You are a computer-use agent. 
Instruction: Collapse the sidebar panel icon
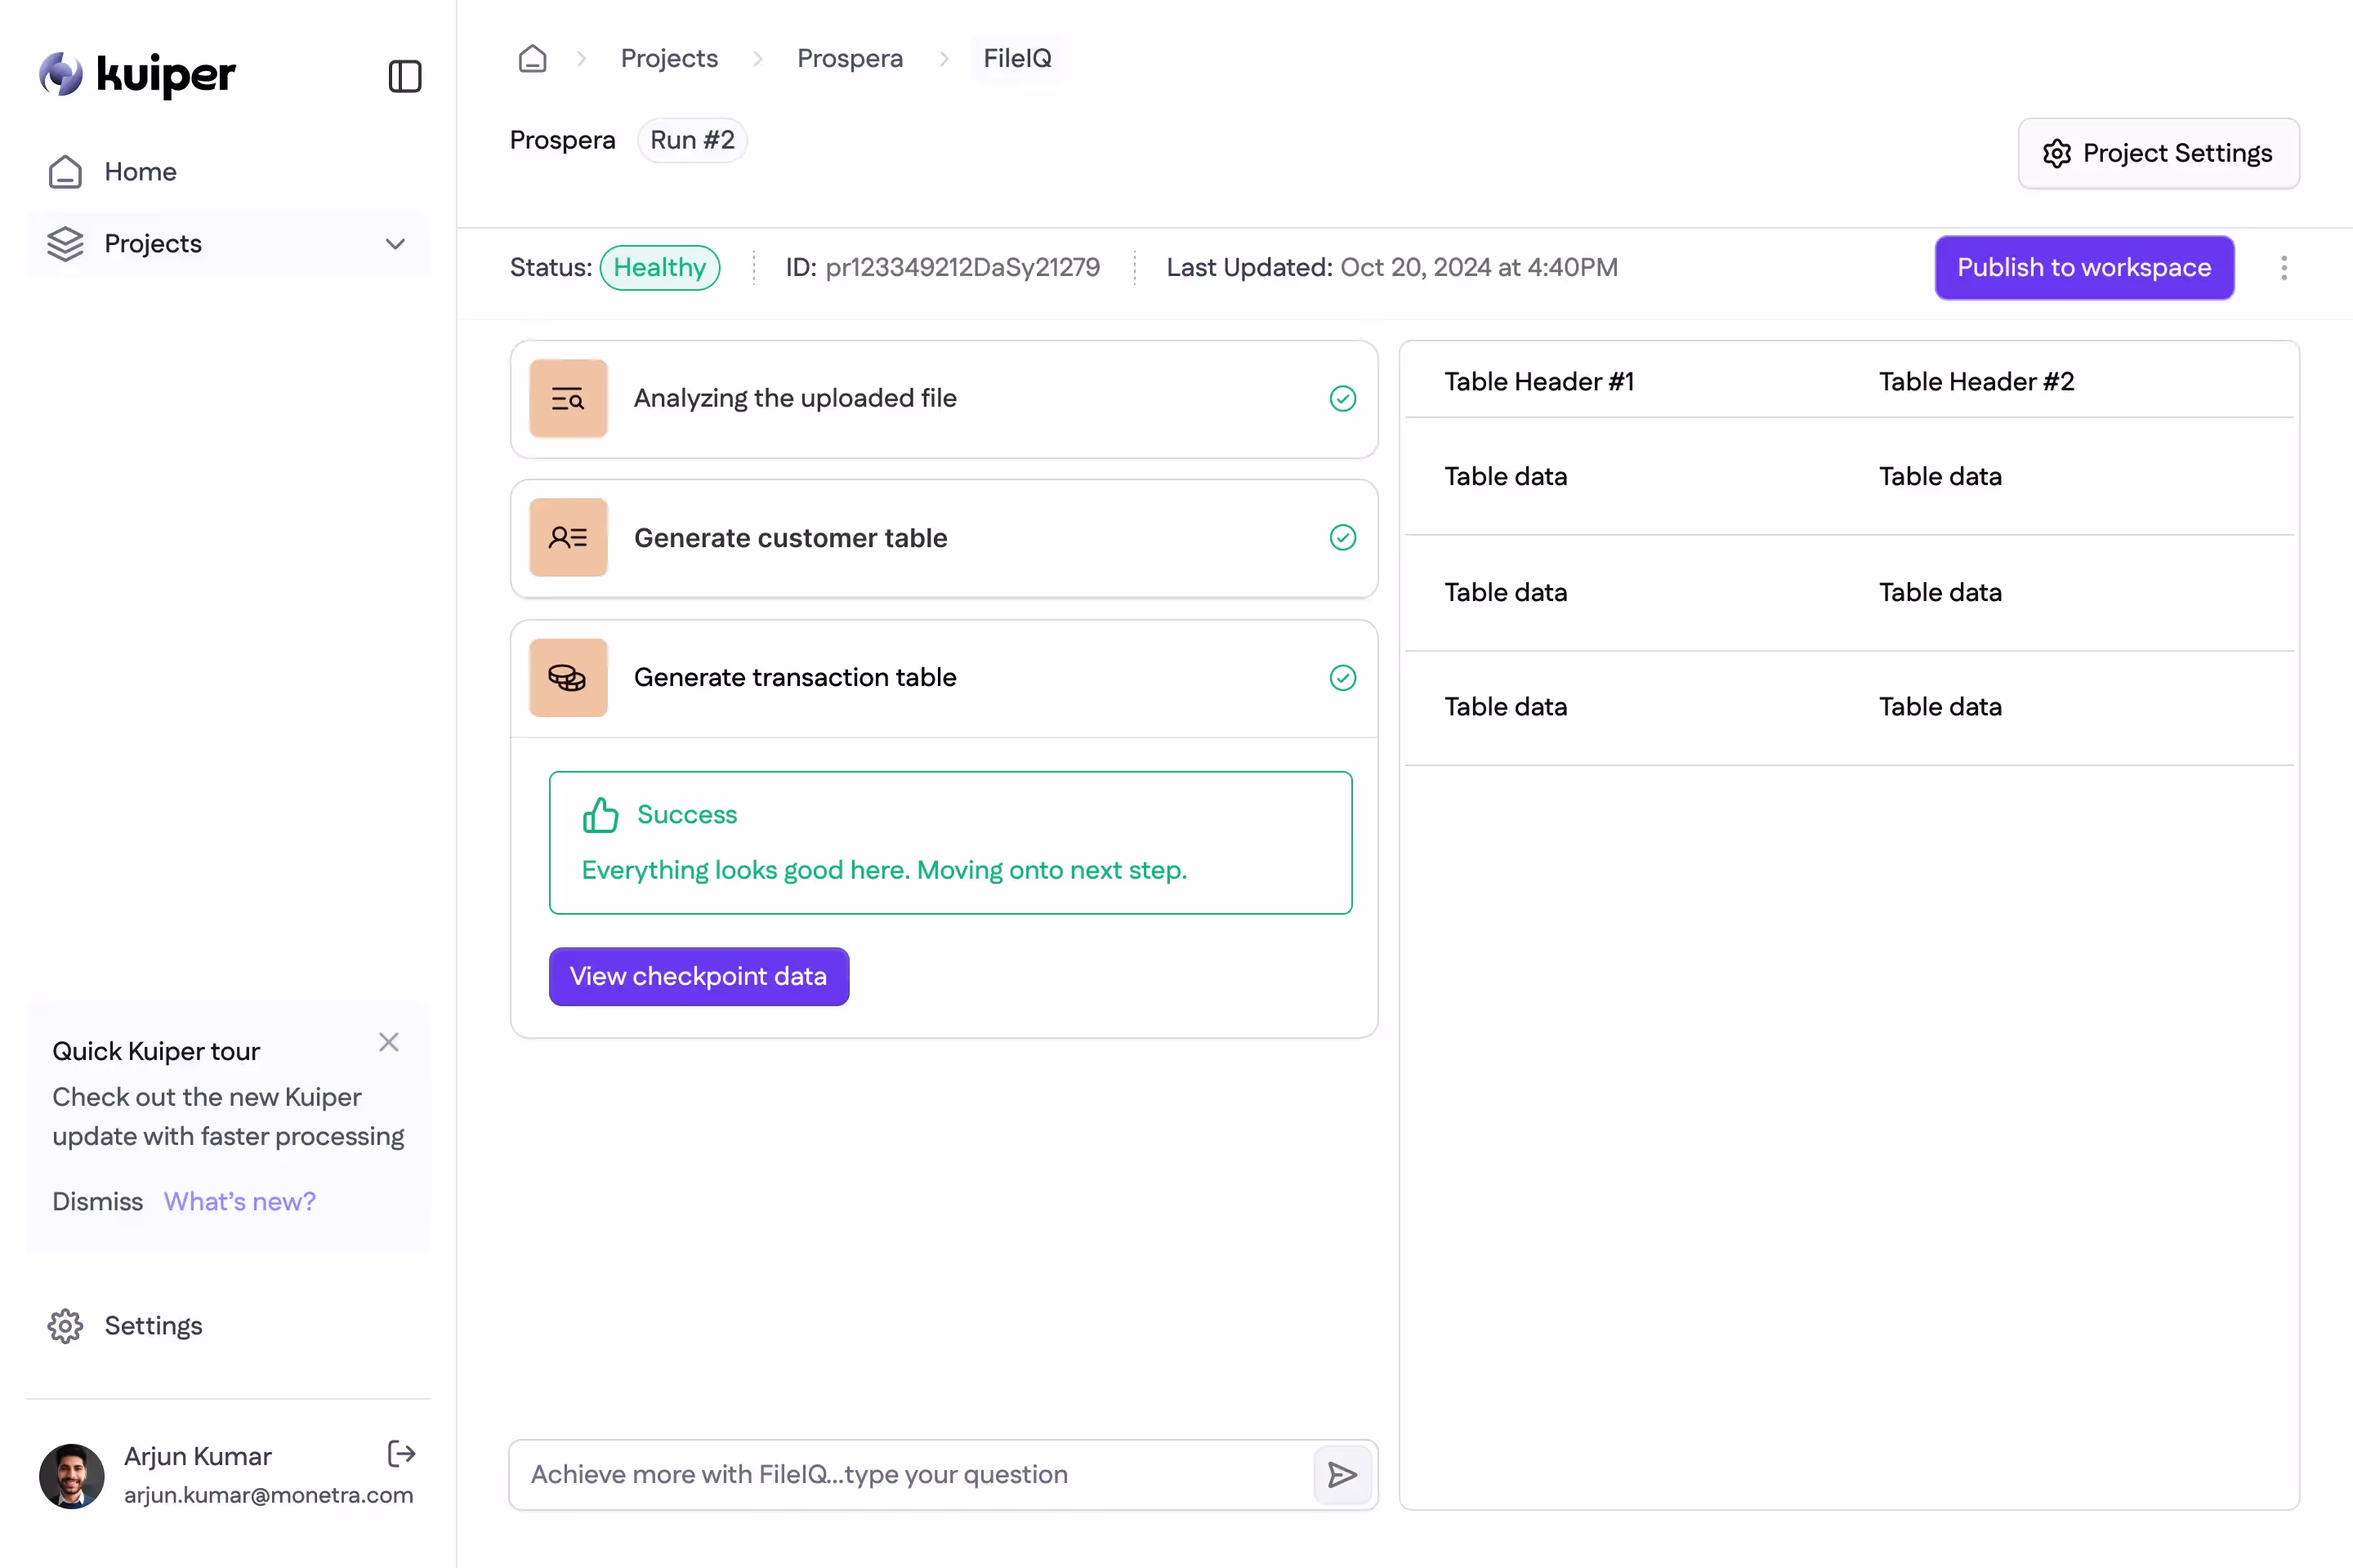[x=404, y=76]
